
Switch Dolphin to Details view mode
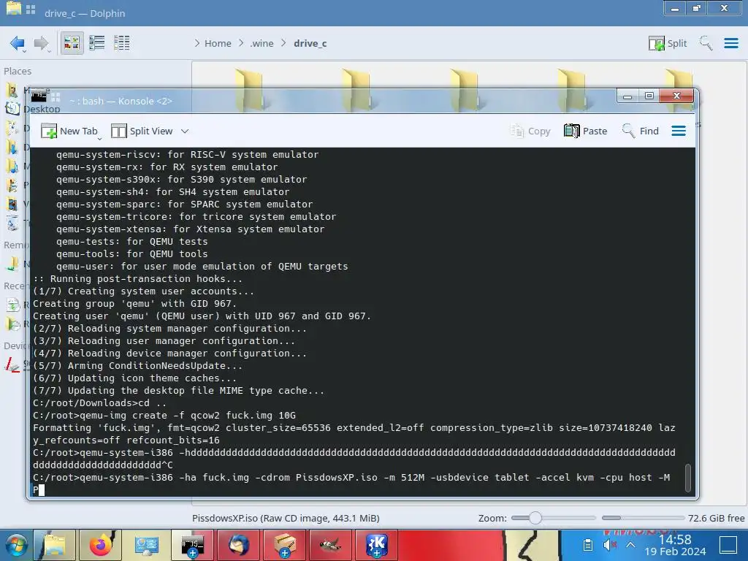(122, 43)
